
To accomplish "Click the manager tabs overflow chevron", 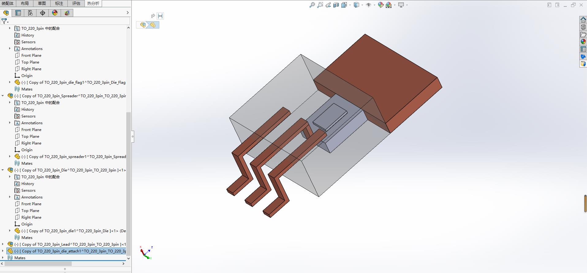I will coord(128,13).
